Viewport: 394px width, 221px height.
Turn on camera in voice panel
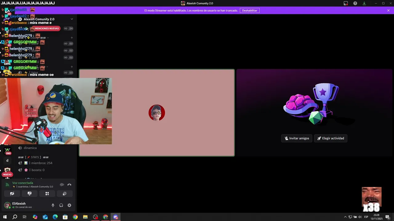pyautogui.click(x=12, y=194)
